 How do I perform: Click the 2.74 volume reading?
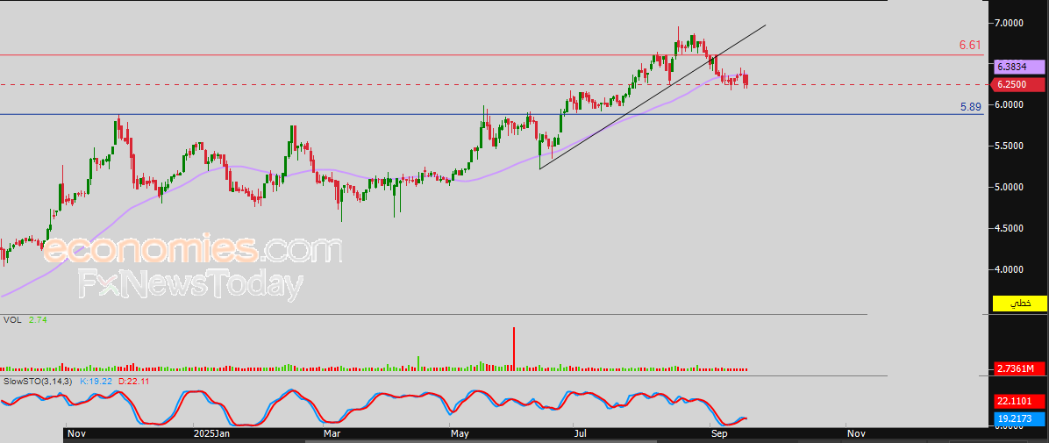[x=36, y=320]
